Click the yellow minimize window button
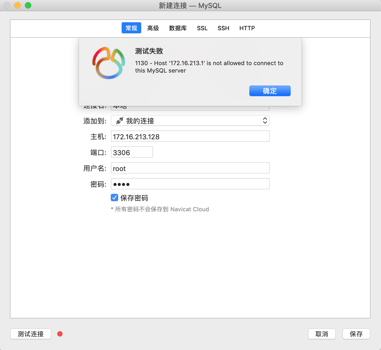The height and width of the screenshot is (350, 381). (x=17, y=5)
